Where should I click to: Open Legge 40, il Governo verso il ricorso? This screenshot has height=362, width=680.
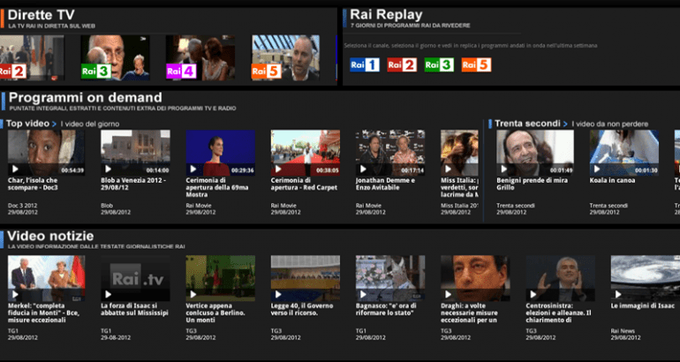click(x=302, y=310)
